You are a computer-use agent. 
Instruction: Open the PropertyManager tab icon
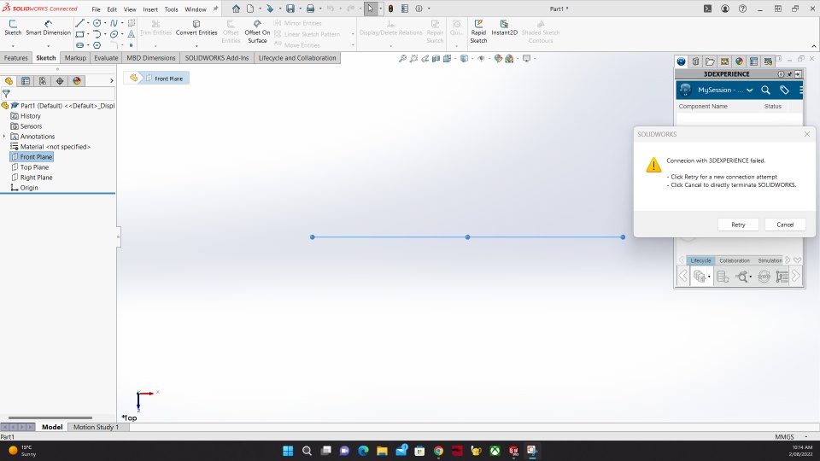tap(25, 81)
